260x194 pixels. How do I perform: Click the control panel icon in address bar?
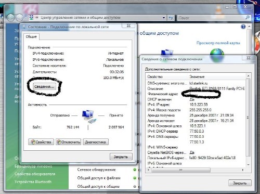pyautogui.click(x=31, y=18)
